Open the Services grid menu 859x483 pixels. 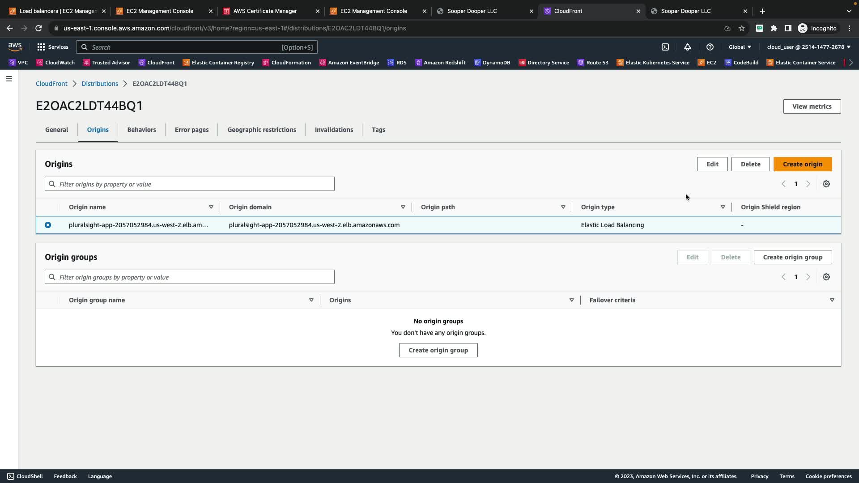[53, 47]
